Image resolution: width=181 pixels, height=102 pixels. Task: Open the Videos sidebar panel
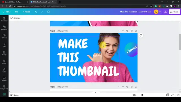(x=4, y=79)
